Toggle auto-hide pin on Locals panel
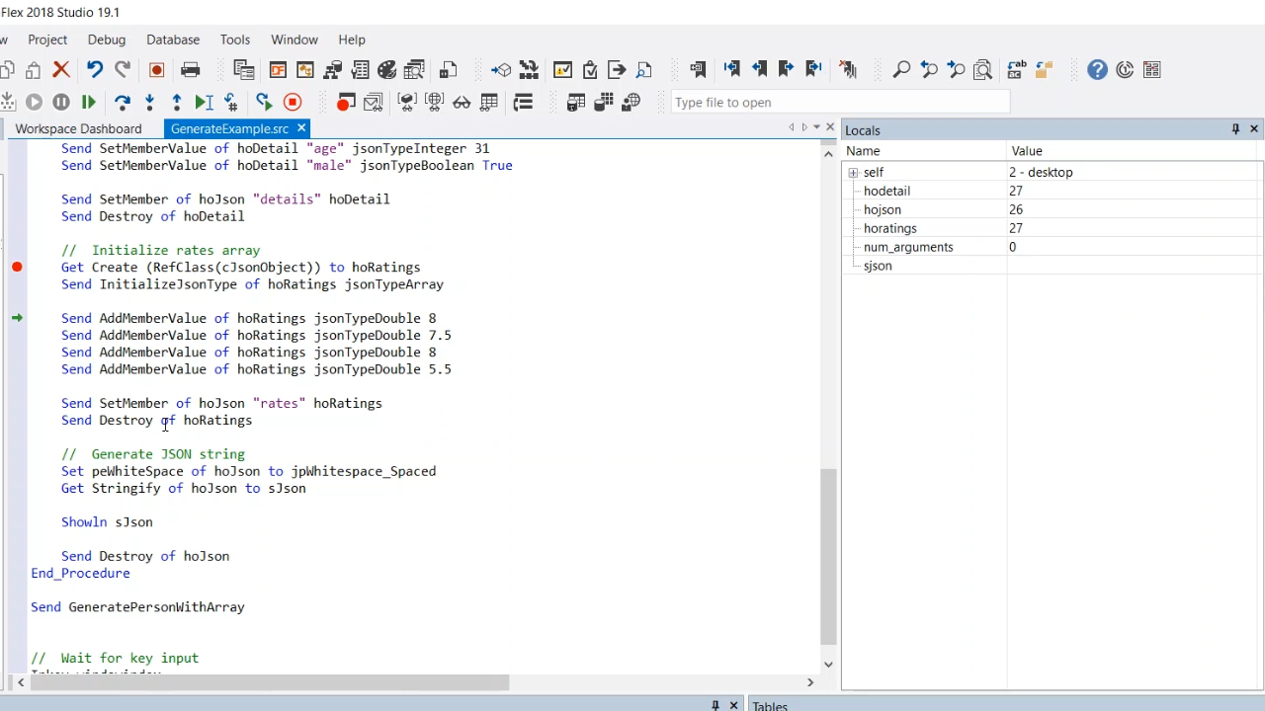Screen dimensions: 1265x711 [x=1235, y=129]
